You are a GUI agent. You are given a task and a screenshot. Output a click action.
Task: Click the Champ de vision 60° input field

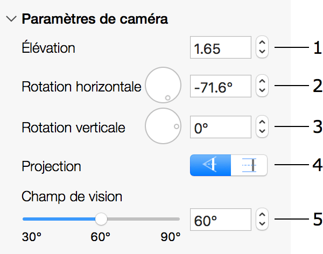pyautogui.click(x=221, y=220)
